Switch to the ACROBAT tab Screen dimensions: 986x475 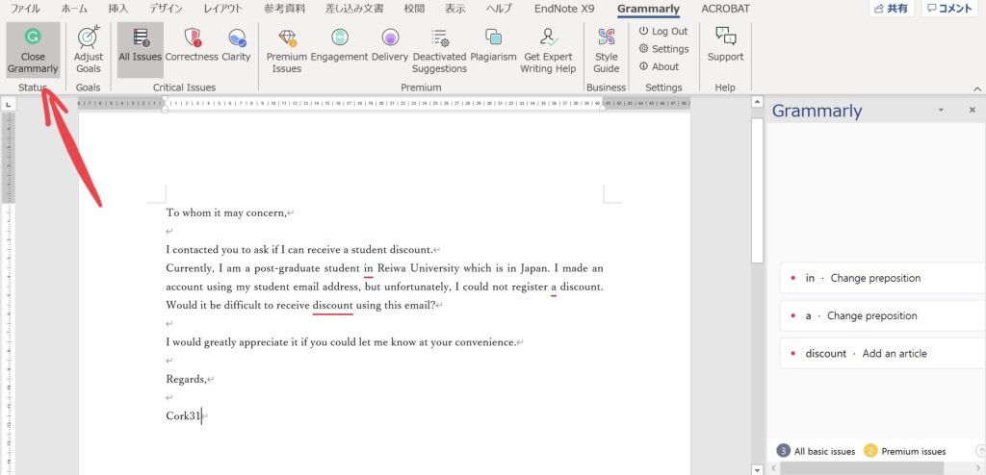click(726, 9)
